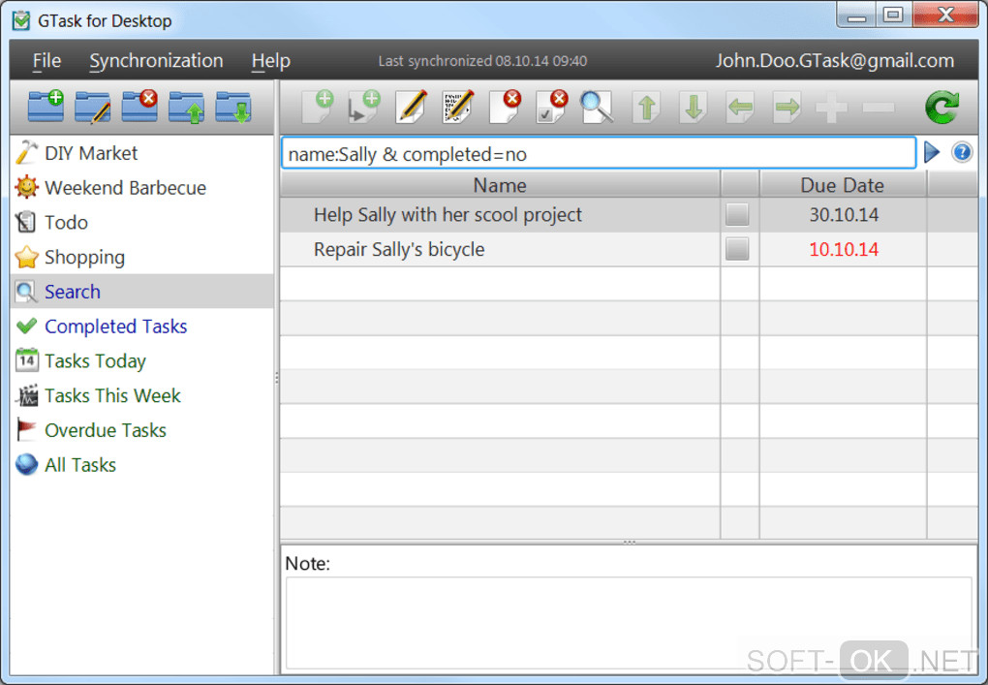Click inside the Note text area
The image size is (988, 685).
(629, 623)
